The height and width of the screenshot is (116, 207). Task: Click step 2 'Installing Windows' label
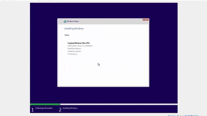coord(70,108)
